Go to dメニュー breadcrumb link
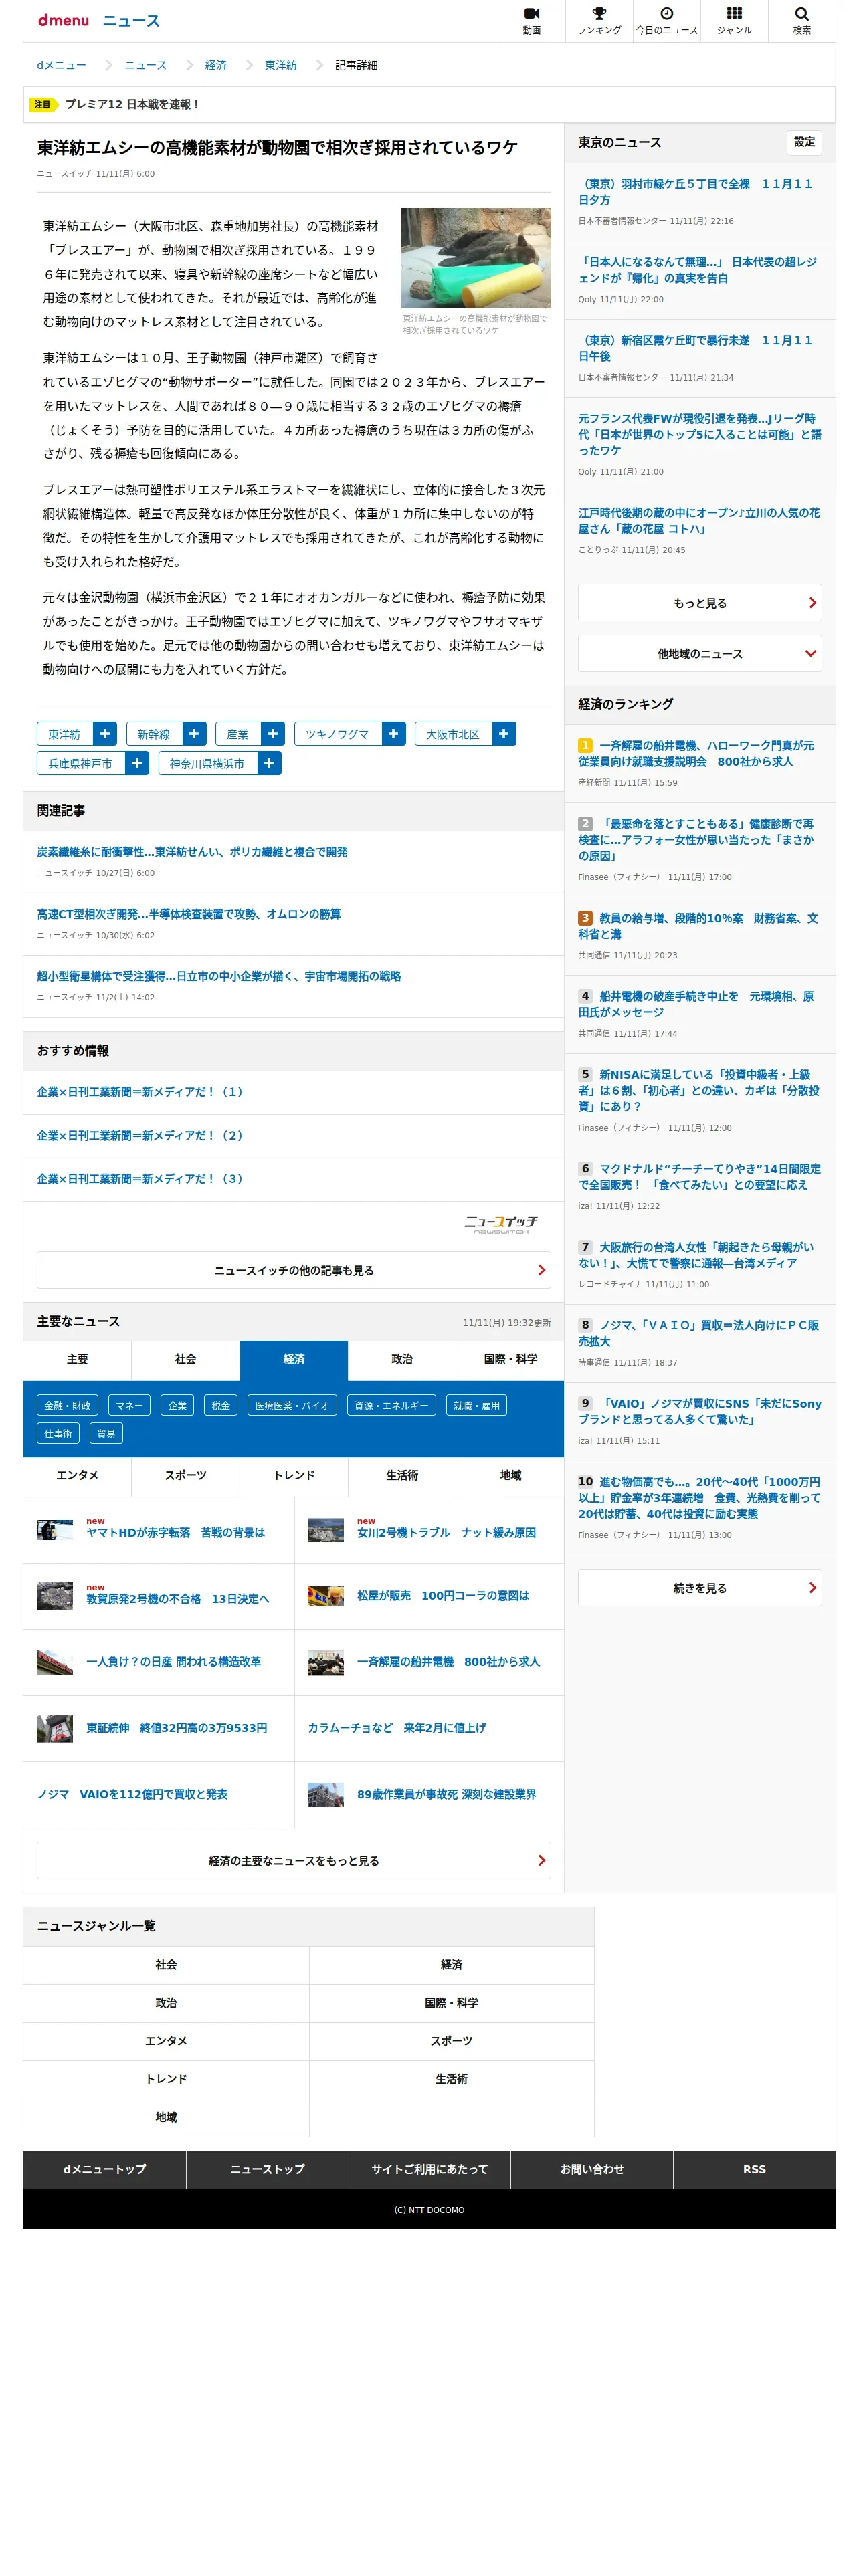 [x=61, y=65]
